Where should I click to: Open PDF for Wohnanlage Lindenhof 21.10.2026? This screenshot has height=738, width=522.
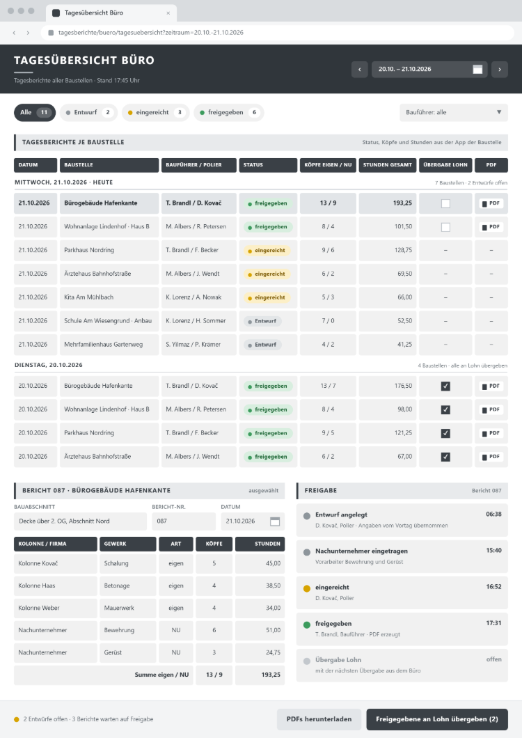click(x=491, y=227)
